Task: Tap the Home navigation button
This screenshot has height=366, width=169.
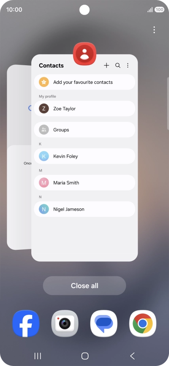Action: [85, 356]
